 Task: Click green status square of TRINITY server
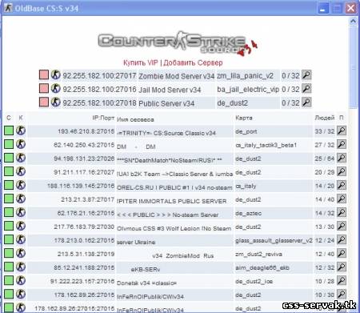[x=9, y=130]
